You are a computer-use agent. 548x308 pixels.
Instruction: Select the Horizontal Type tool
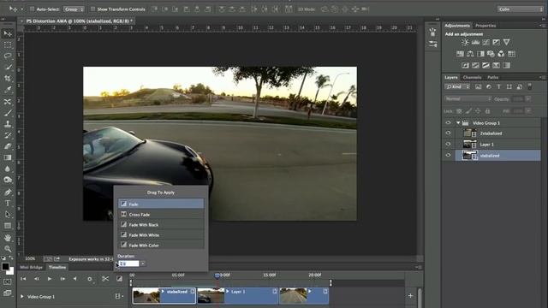pos(8,204)
